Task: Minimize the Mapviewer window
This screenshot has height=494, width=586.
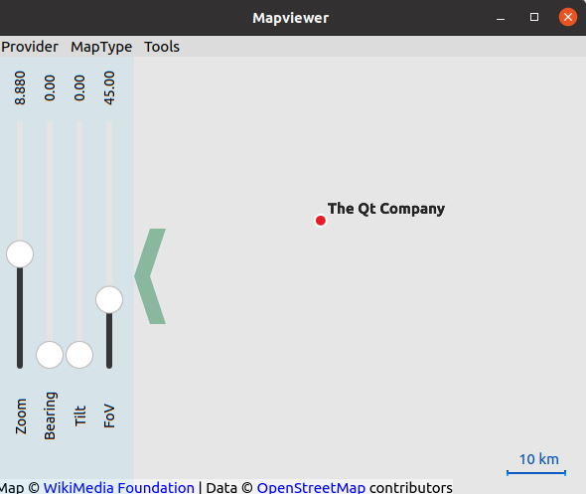Action: [x=501, y=18]
